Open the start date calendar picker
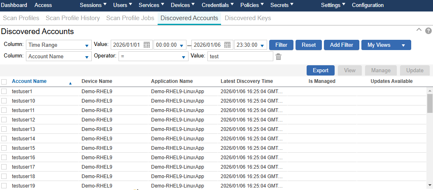The image size is (433, 190). [x=147, y=45]
